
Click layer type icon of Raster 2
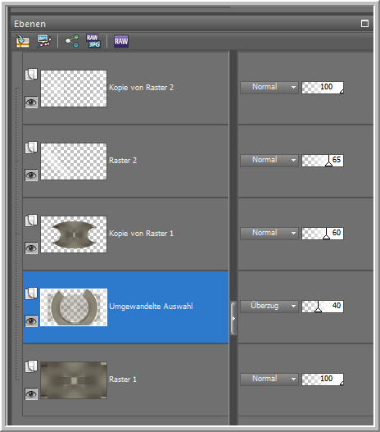point(31,148)
